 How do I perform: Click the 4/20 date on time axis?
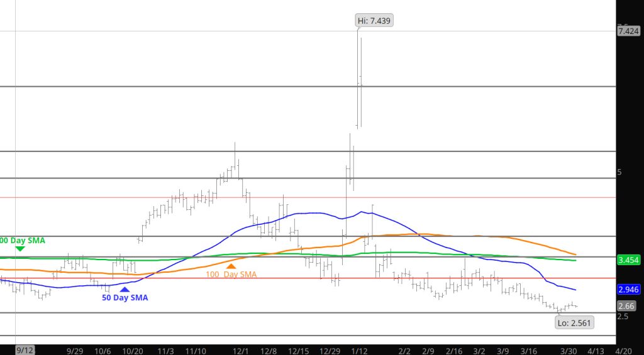tap(624, 350)
